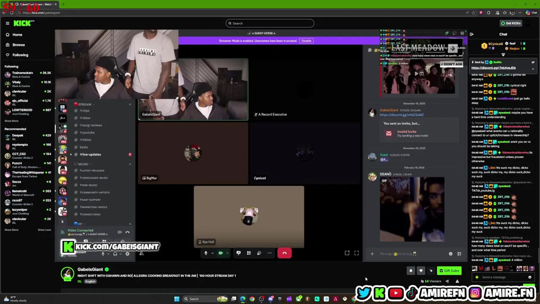Open Discord activities launcher
The height and width of the screenshot is (304, 540).
click(x=248, y=253)
